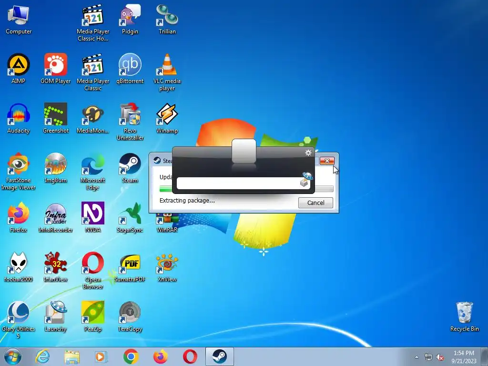The height and width of the screenshot is (366, 488).
Task: Select the GOM Player icon
Action: tap(55, 69)
